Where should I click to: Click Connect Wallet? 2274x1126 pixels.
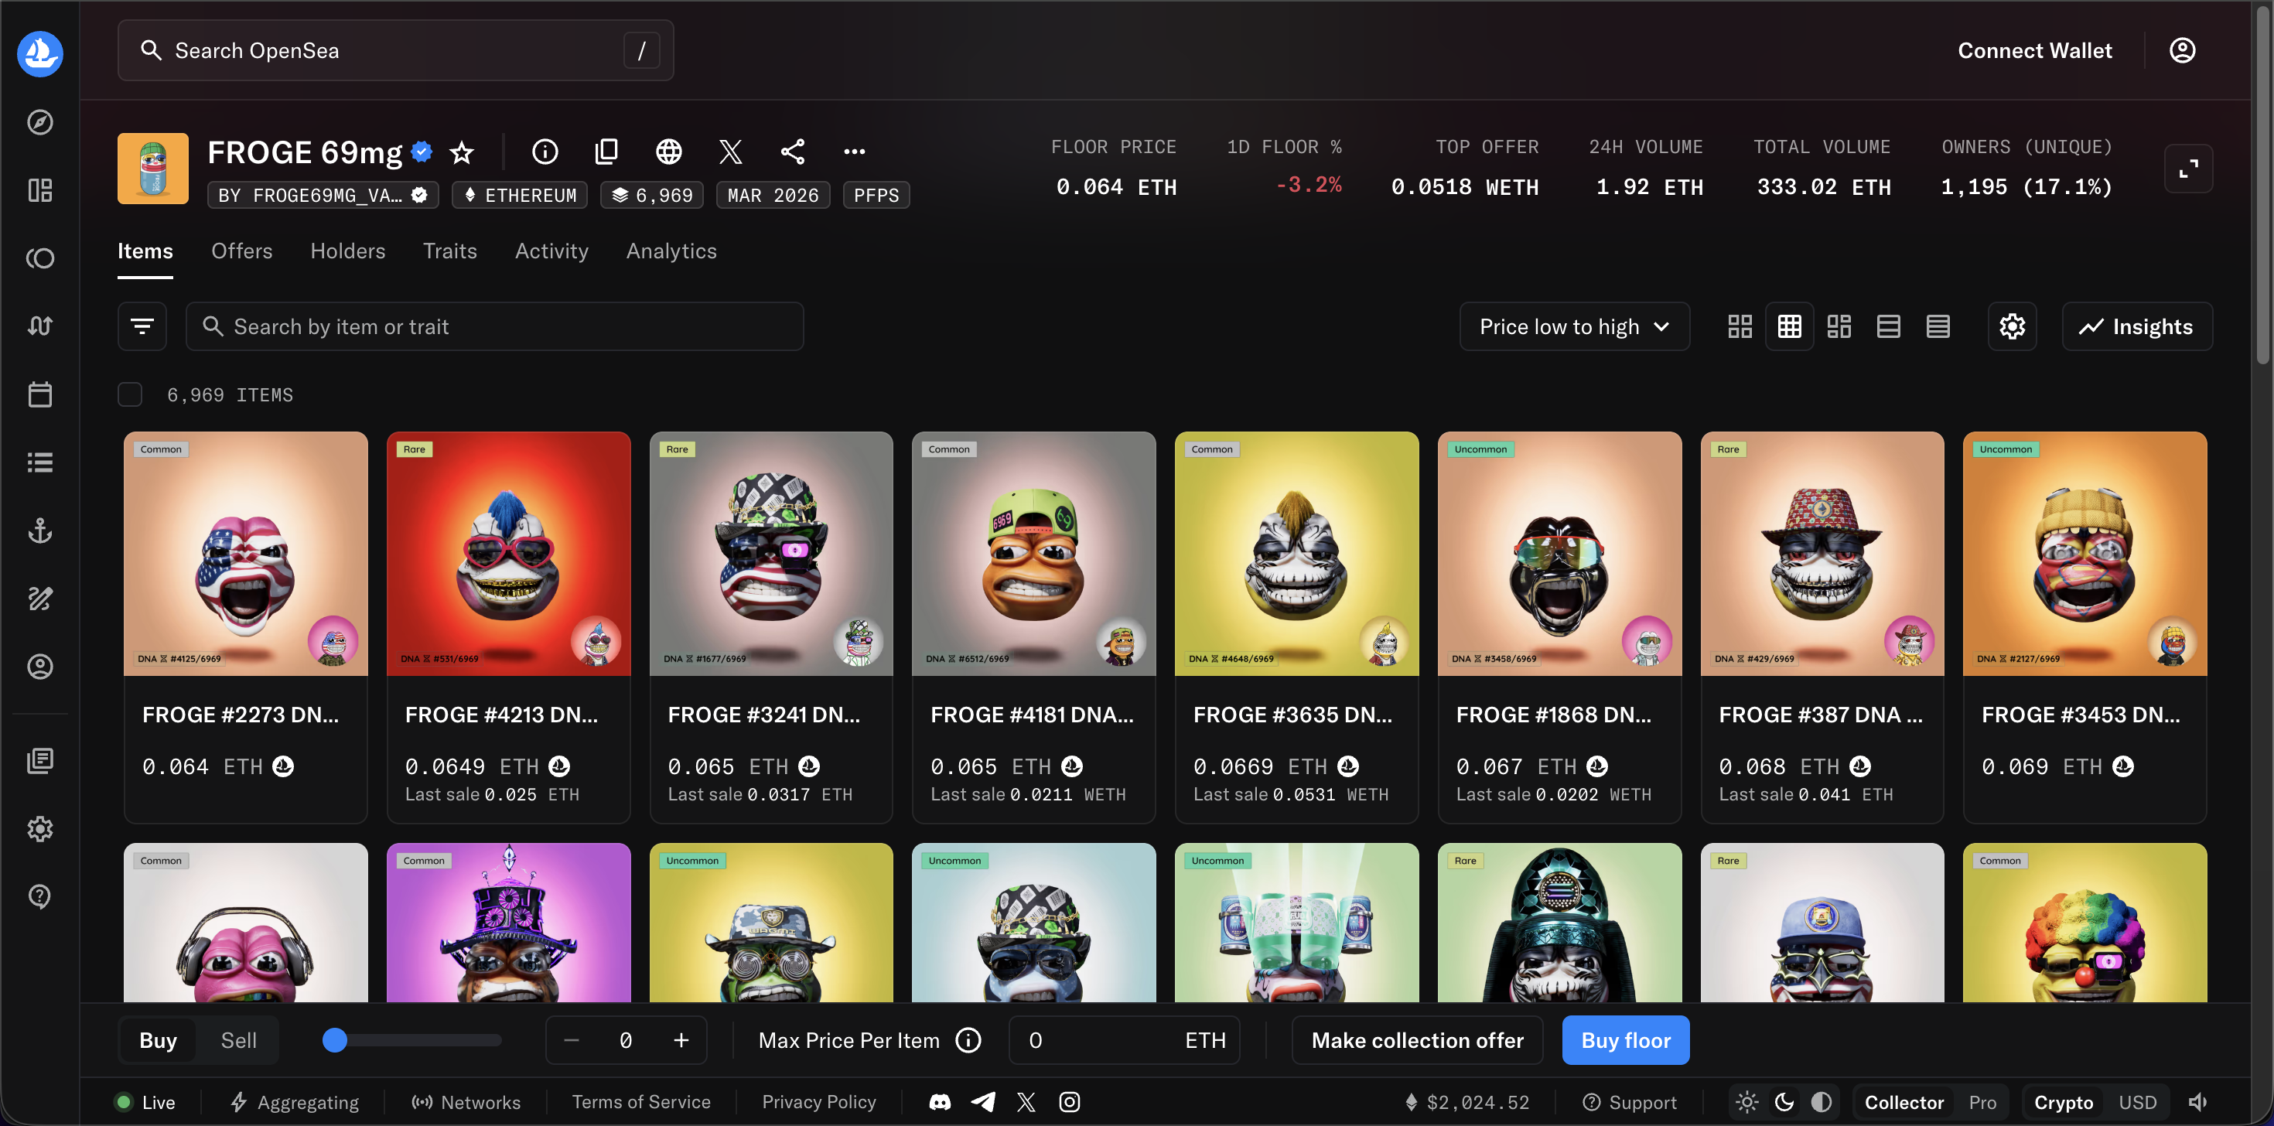[x=2035, y=50]
